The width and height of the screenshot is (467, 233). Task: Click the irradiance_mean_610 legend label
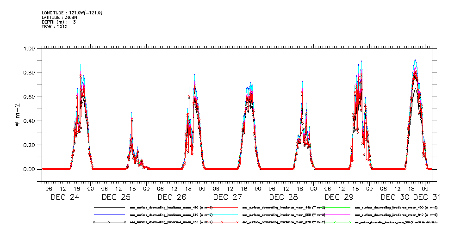coord(396,215)
